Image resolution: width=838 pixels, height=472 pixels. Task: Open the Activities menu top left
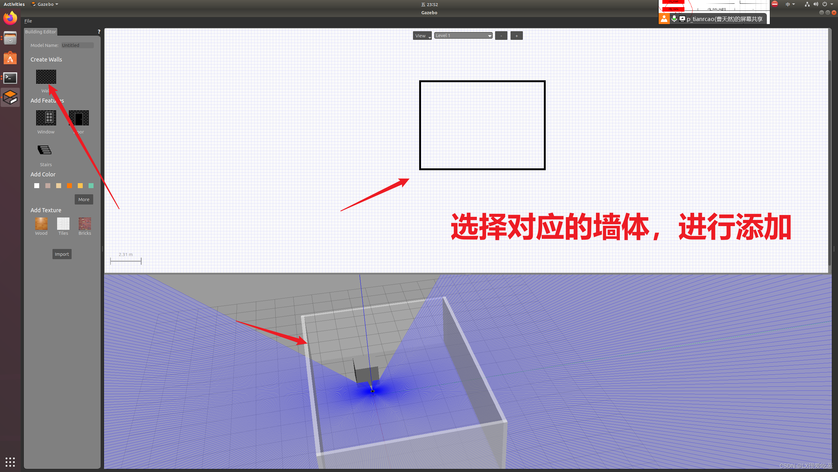pos(15,5)
